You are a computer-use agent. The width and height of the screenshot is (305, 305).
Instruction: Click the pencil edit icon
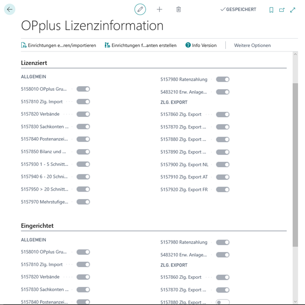pos(140,10)
